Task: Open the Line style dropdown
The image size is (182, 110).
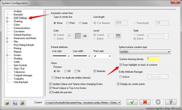Action: point(61,56)
